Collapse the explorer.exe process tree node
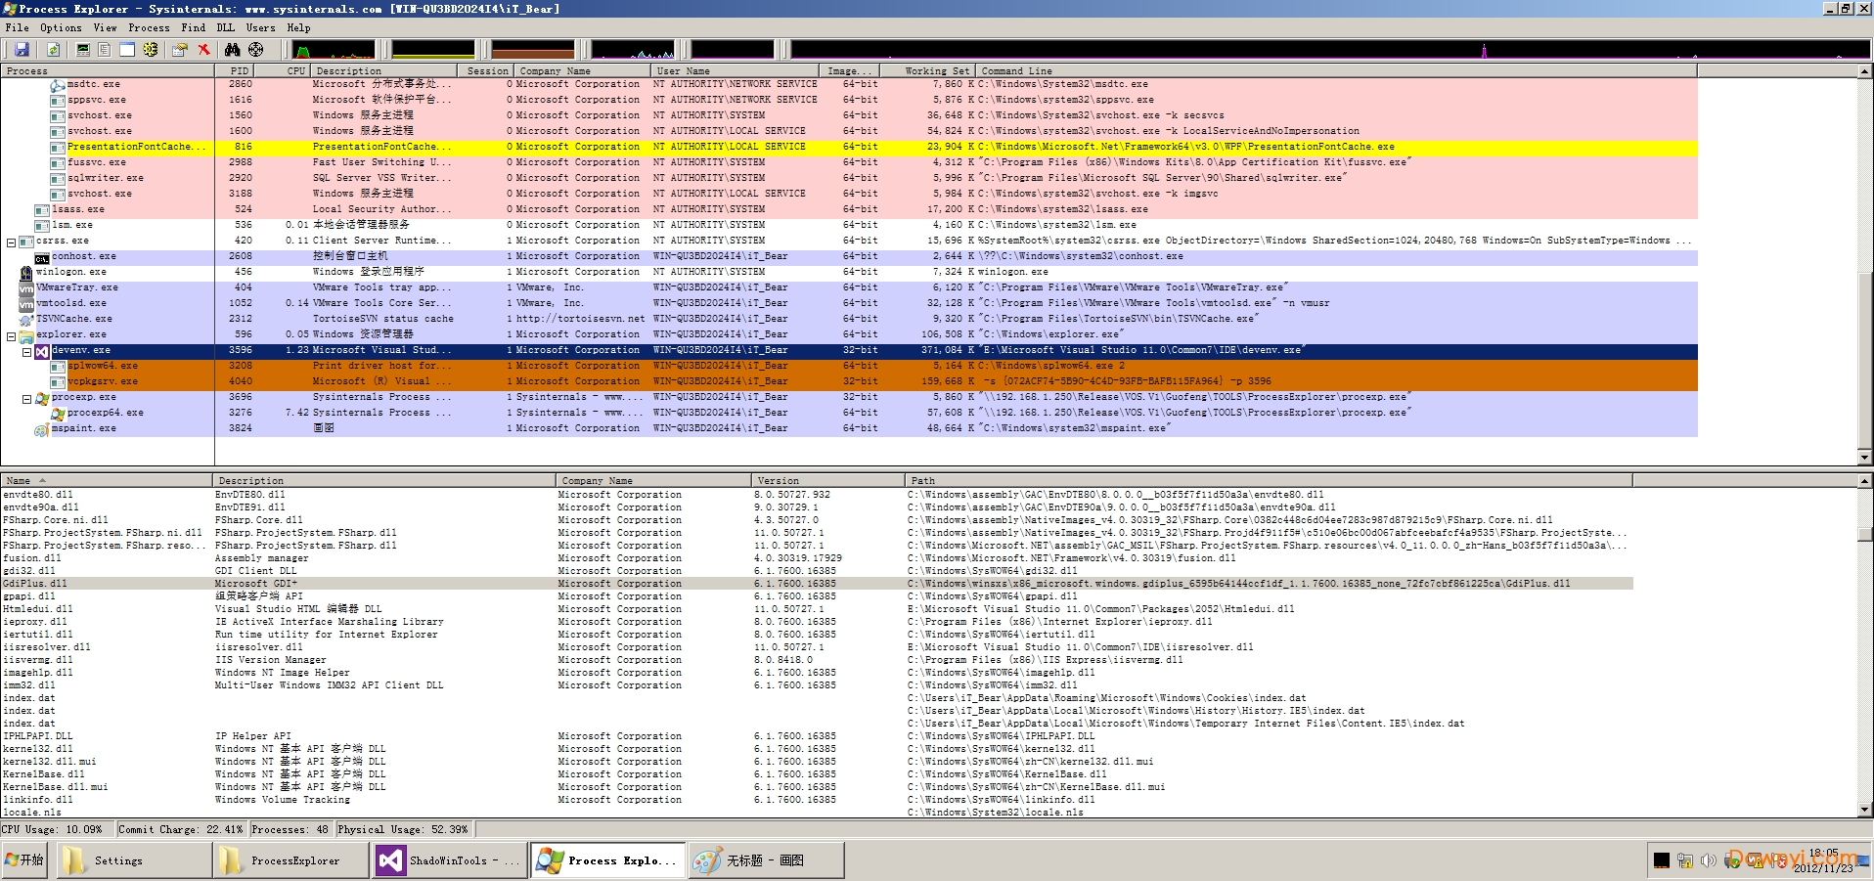This screenshot has width=1874, height=881. point(12,335)
